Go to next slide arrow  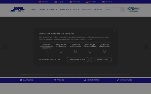pyautogui.click(x=146, y=47)
